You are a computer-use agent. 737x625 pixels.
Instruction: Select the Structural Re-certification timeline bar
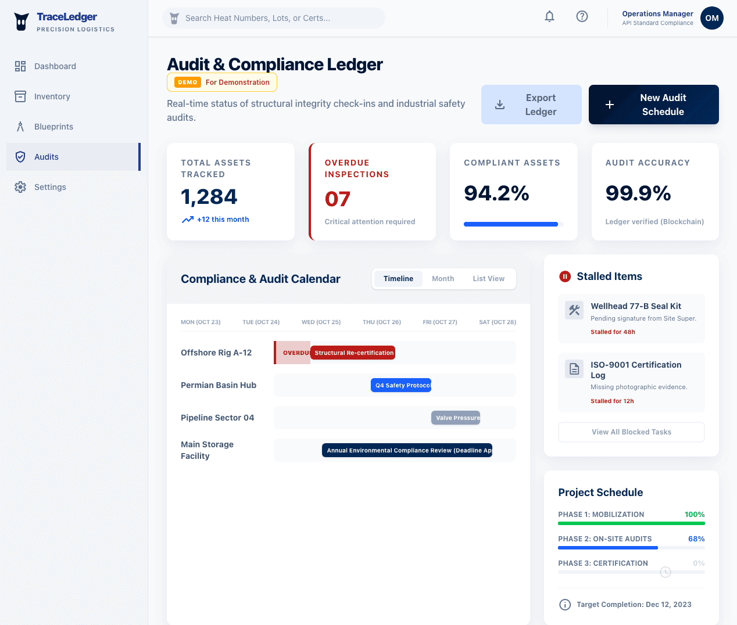click(353, 353)
